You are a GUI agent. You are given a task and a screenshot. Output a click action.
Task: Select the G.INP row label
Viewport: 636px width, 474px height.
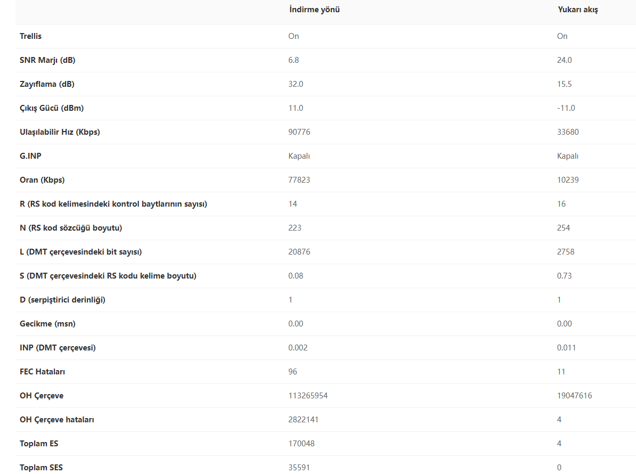tap(30, 156)
